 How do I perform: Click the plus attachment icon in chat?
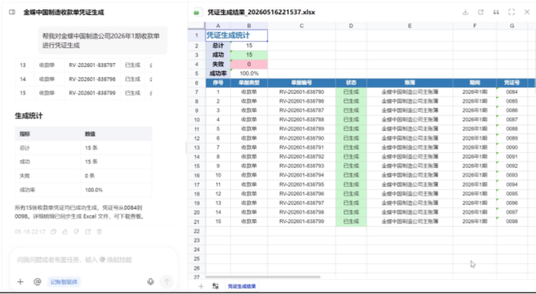click(20, 282)
